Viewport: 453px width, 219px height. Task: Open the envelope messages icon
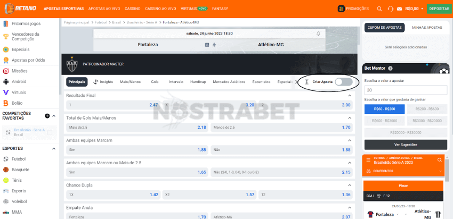pos(400,9)
